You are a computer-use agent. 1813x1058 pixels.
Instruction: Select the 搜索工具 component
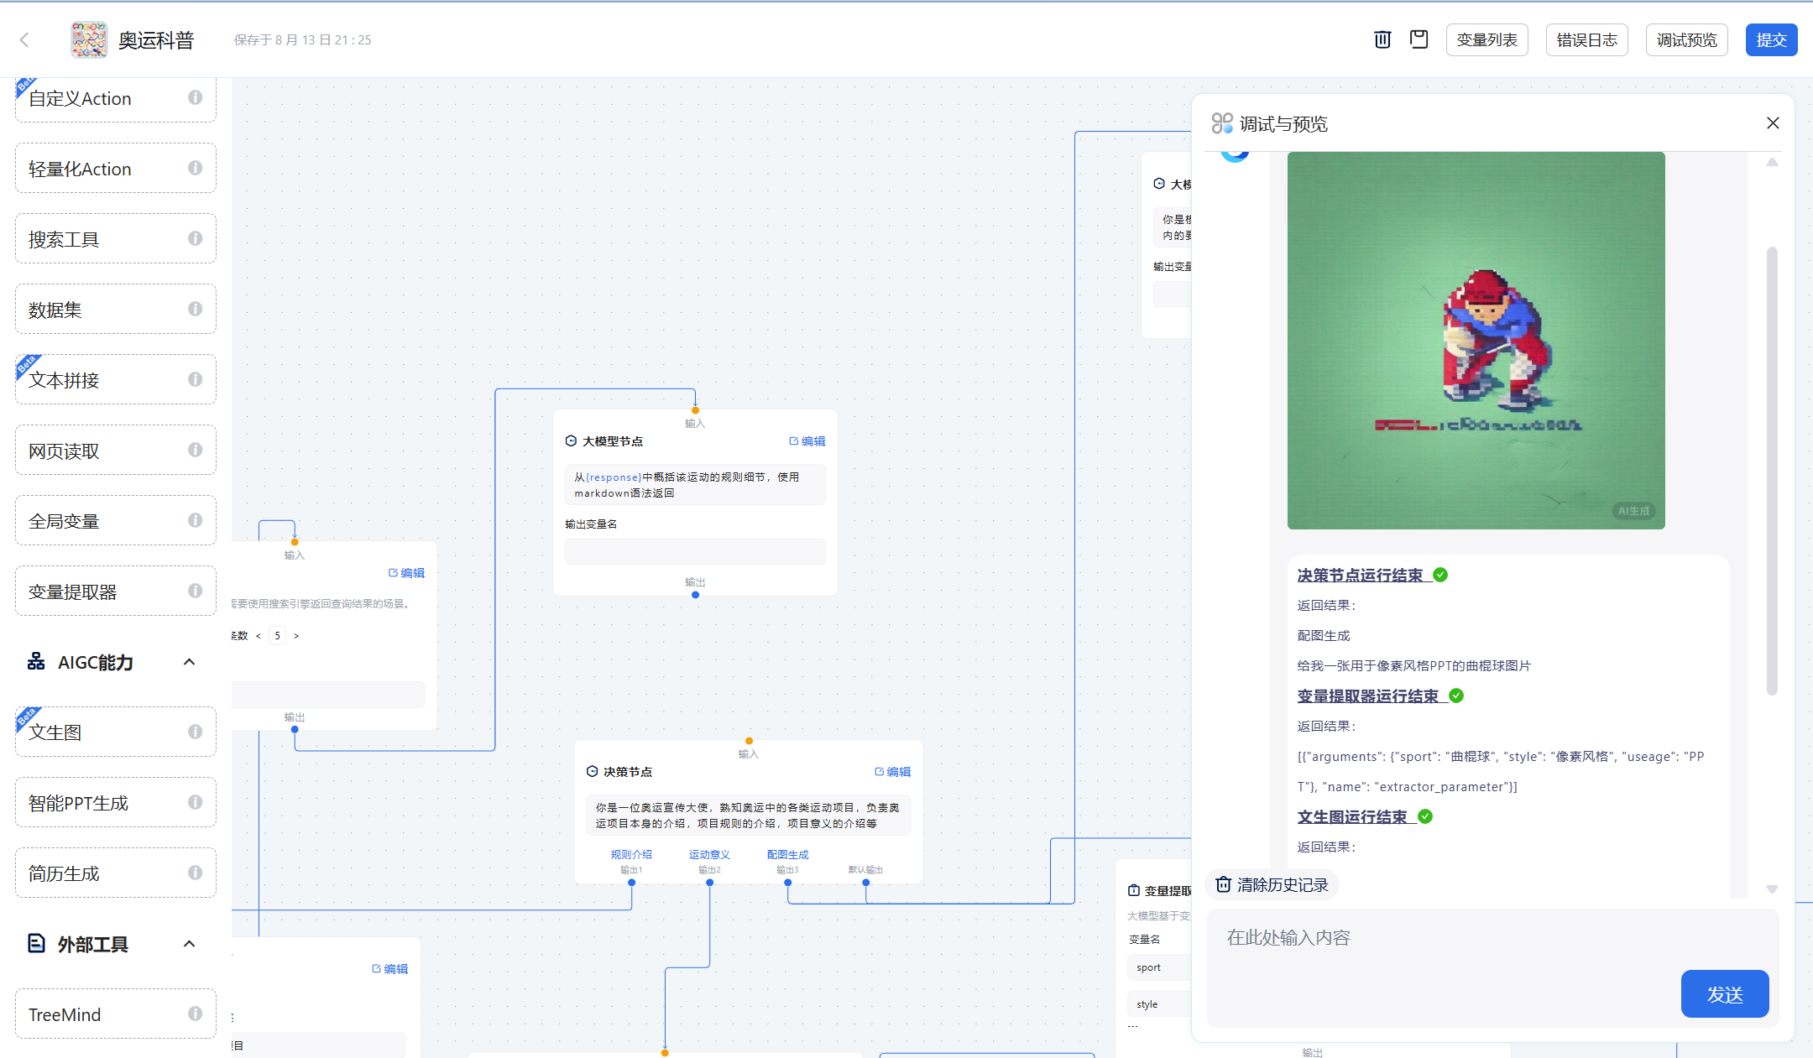tap(116, 239)
